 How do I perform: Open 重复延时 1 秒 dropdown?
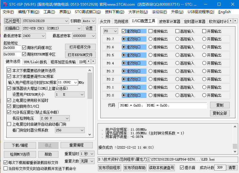[x=87, y=154]
